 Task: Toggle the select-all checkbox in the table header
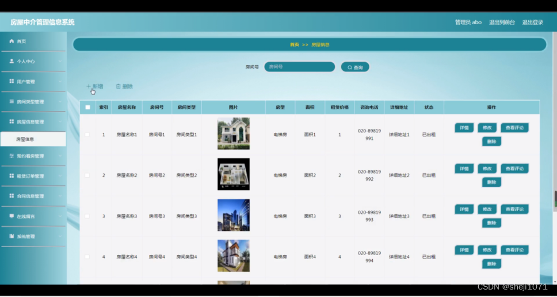(x=87, y=107)
